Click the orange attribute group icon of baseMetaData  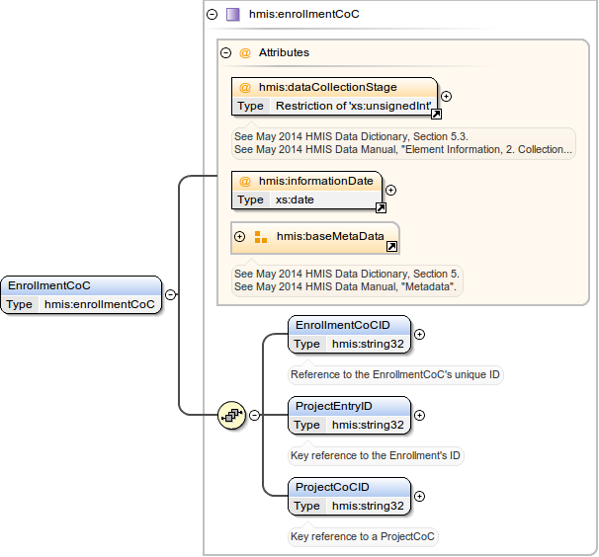pyautogui.click(x=261, y=237)
